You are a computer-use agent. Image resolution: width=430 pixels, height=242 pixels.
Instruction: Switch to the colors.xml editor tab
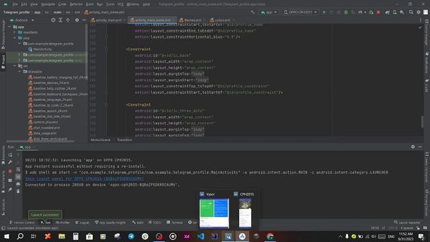click(222, 20)
